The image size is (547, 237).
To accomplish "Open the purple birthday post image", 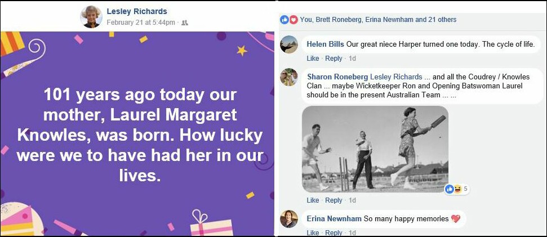I will 137,133.
